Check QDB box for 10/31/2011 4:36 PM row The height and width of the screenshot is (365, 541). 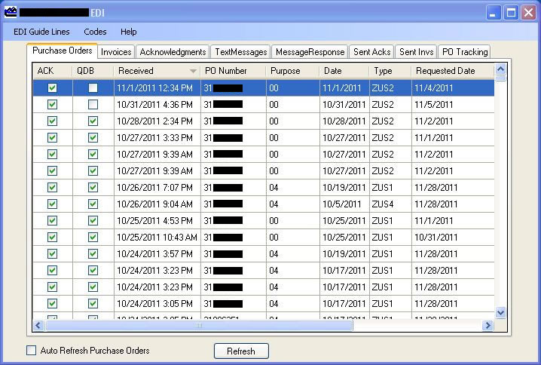pos(93,104)
